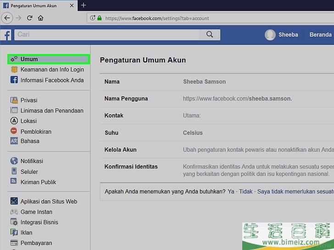Click the browser address bar URL
Image resolution: width=334 pixels, height=250 pixels.
click(157, 18)
